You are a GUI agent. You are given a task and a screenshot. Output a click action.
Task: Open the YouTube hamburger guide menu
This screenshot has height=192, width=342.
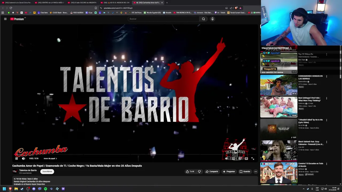tap(5, 19)
